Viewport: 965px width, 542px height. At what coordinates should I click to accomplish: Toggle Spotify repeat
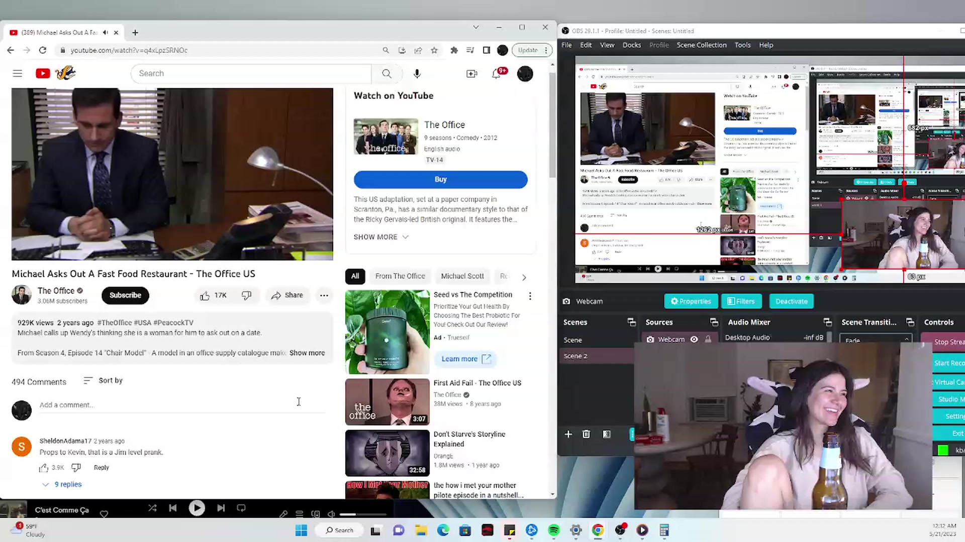click(x=241, y=508)
